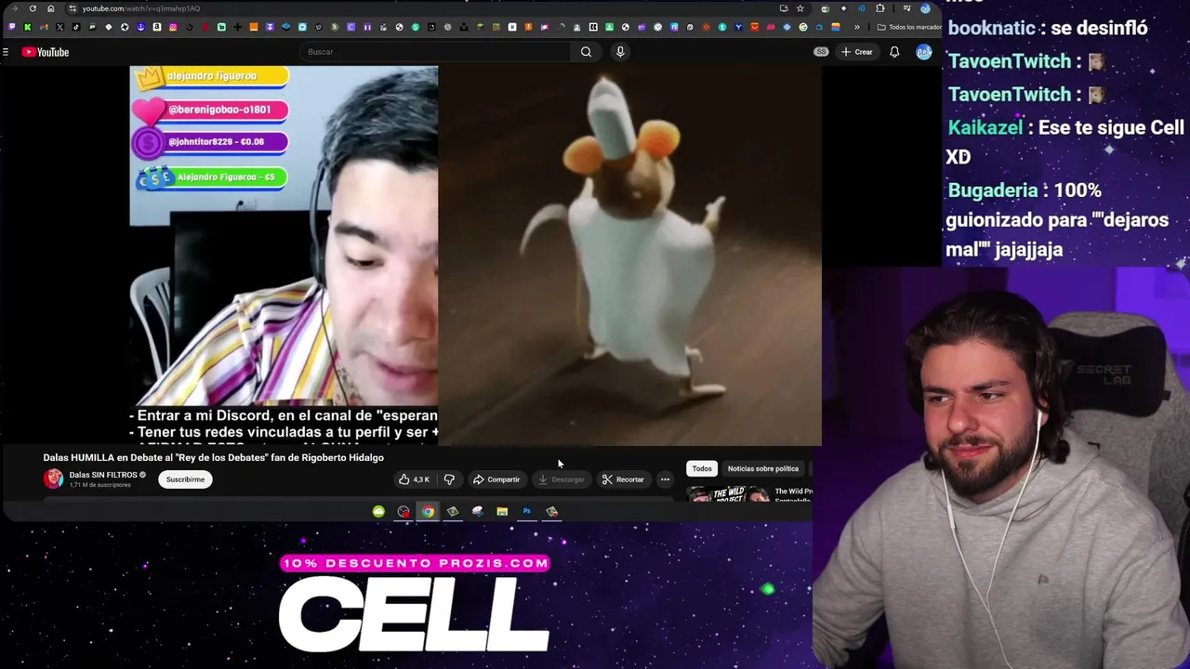Image resolution: width=1190 pixels, height=669 pixels.
Task: Click the Chrome address bar URL
Action: (141, 8)
